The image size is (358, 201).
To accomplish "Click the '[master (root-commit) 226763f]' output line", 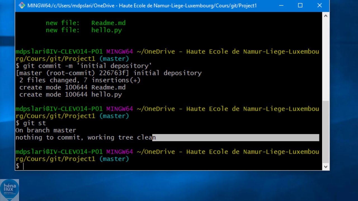I will pos(109,73).
